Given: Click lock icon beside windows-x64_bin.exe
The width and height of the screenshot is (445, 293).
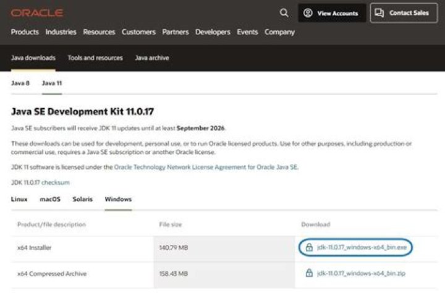Looking at the screenshot, I should [x=309, y=247].
